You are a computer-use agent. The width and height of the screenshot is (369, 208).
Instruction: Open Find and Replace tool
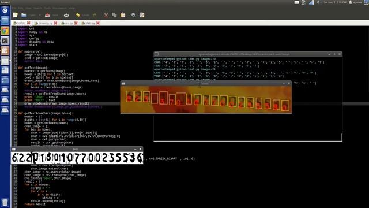click(x=142, y=15)
